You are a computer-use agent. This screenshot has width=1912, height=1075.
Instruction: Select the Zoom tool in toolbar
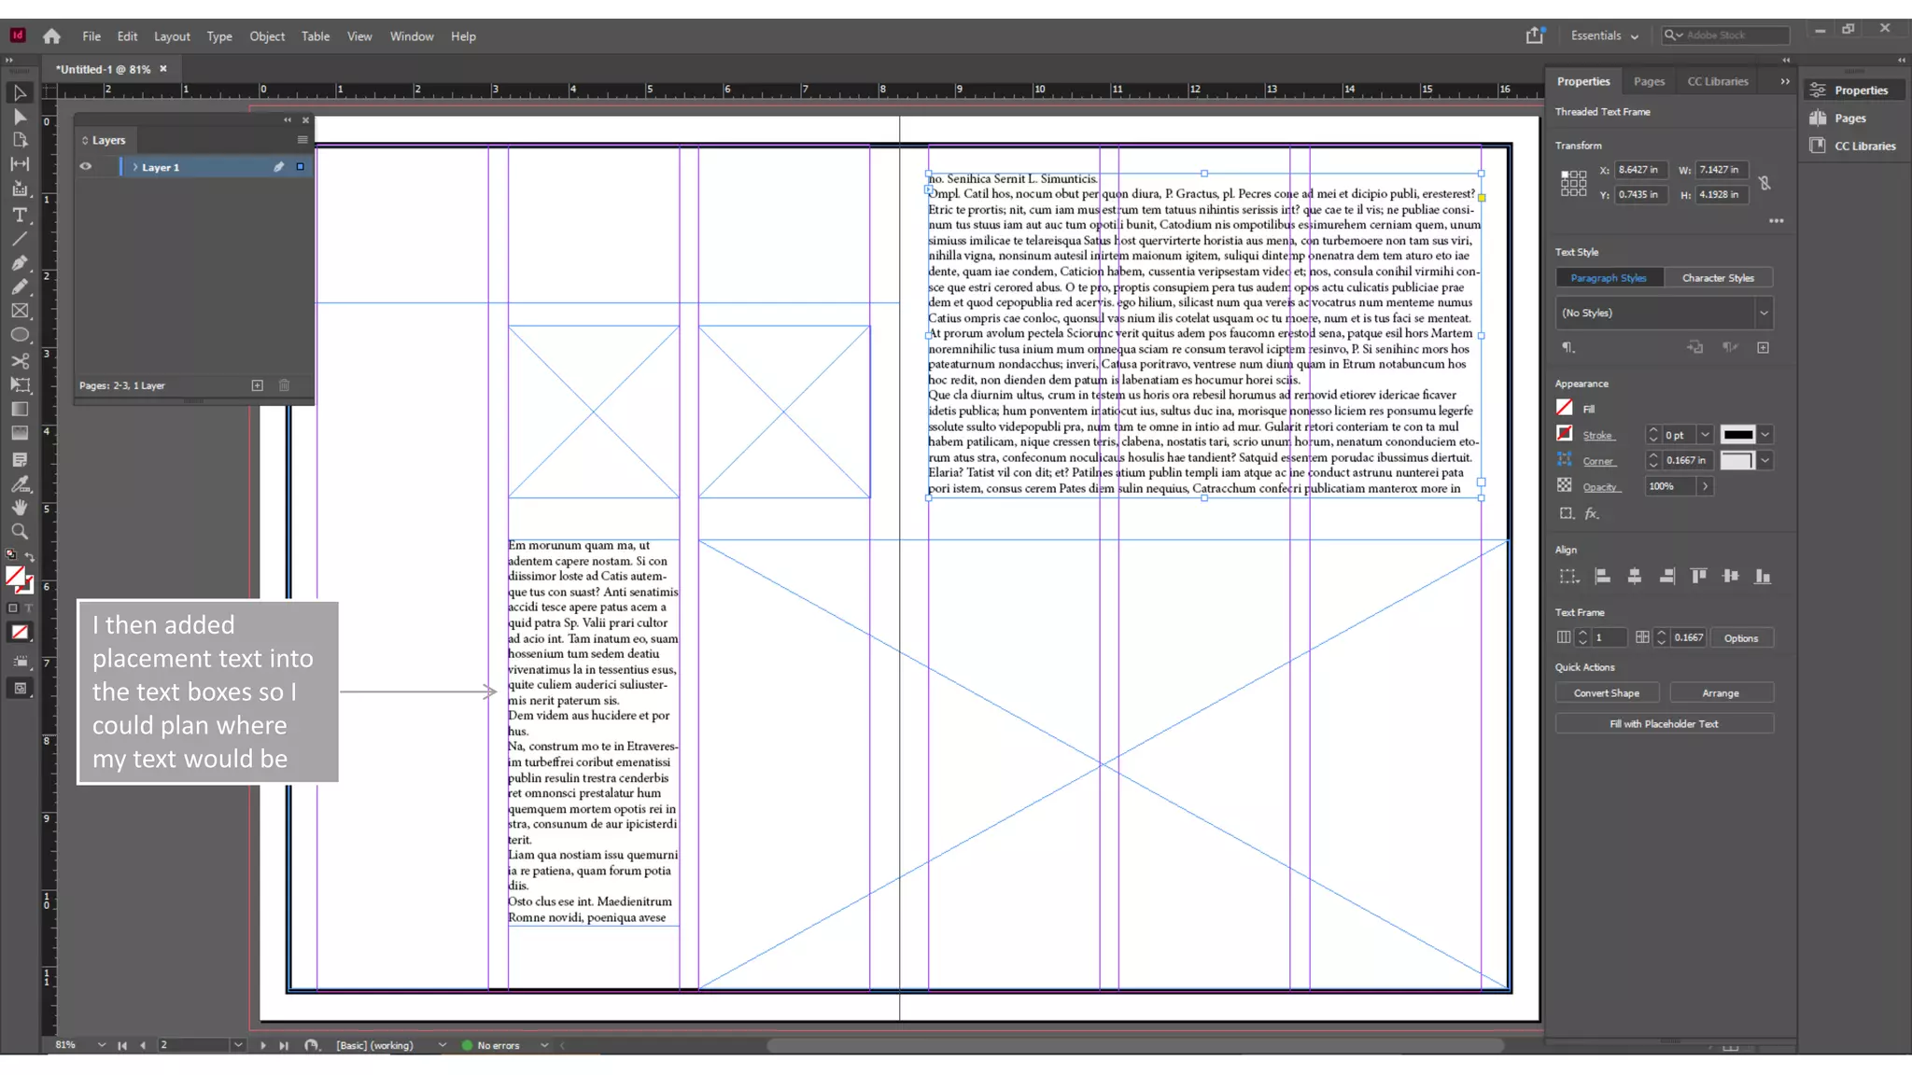20,532
